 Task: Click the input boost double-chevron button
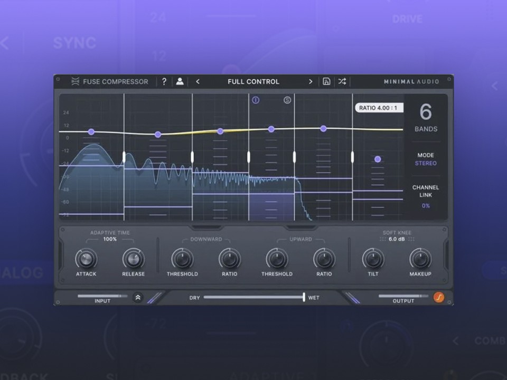tap(138, 297)
